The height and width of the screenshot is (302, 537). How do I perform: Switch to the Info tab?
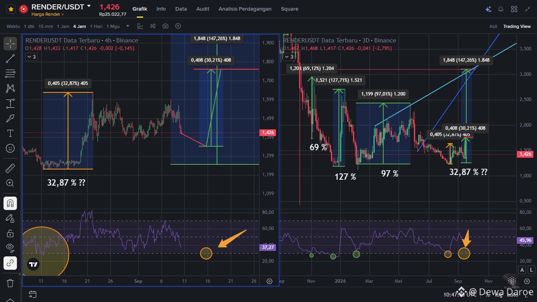click(x=161, y=9)
